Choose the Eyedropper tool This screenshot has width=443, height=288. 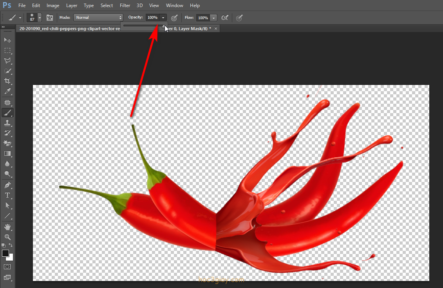tap(7, 92)
